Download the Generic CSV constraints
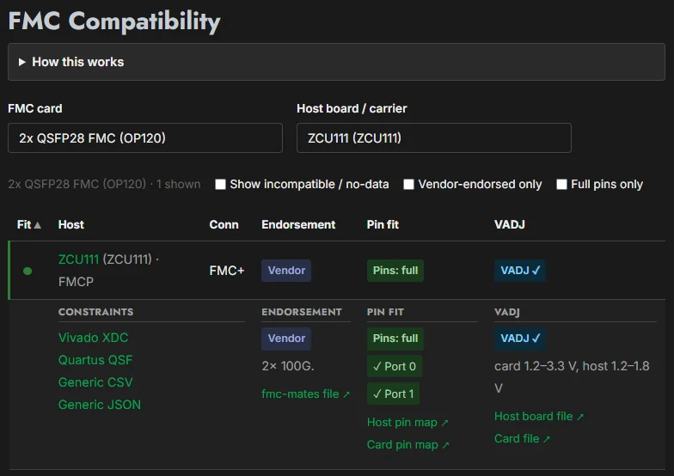674x476 pixels. click(x=95, y=382)
